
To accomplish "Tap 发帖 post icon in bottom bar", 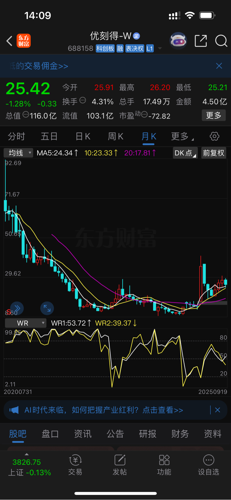I will [120, 465].
